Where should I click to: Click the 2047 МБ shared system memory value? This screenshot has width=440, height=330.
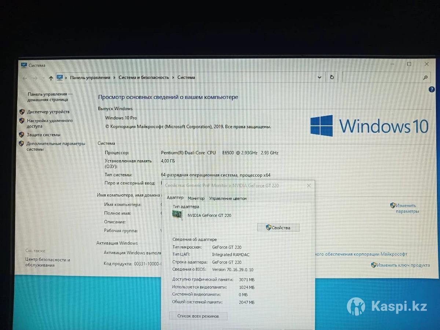(x=246, y=302)
